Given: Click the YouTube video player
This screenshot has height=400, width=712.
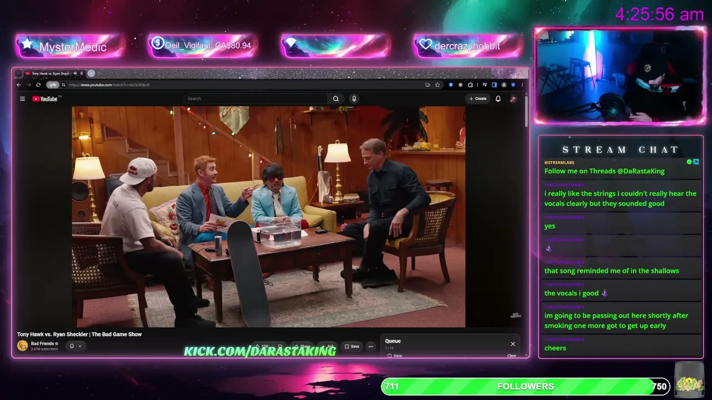Looking at the screenshot, I should tap(269, 217).
